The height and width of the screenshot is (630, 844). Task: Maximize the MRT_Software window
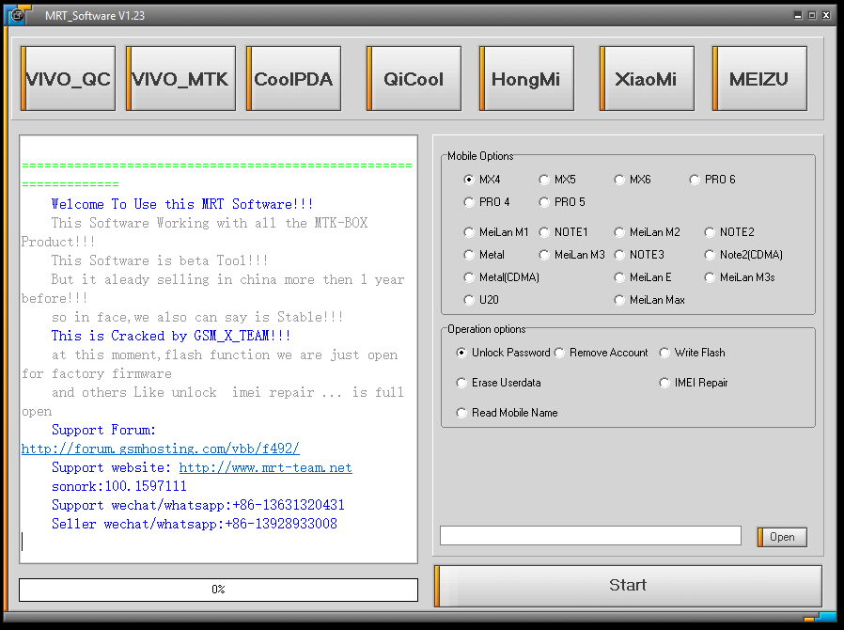(812, 15)
